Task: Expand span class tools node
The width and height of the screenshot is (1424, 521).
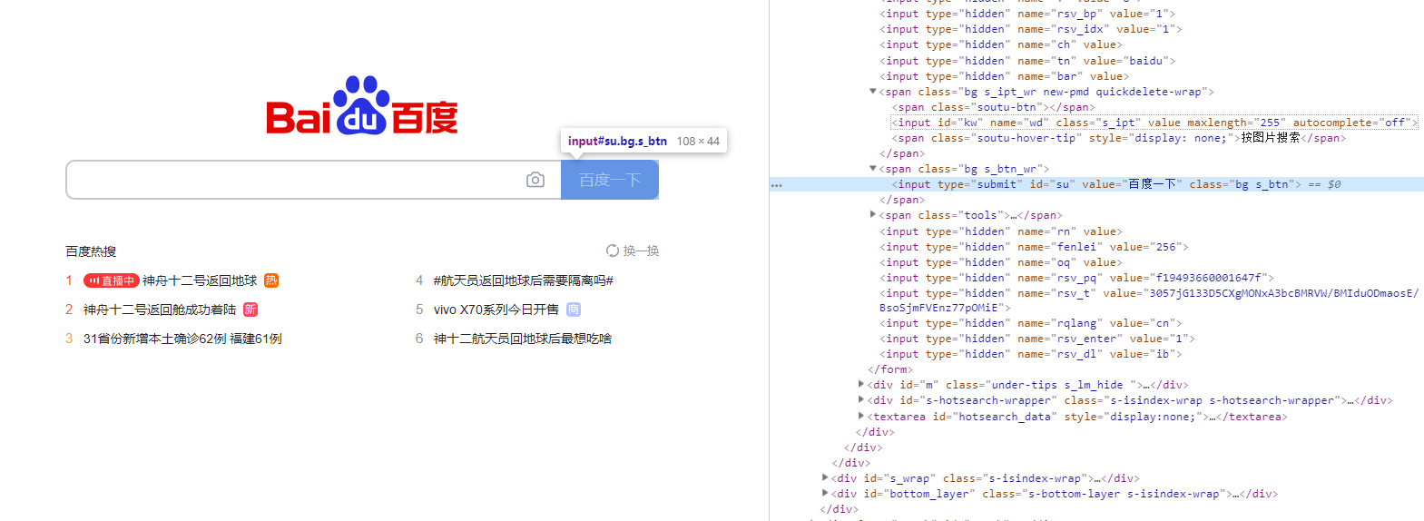Action: tap(873, 215)
